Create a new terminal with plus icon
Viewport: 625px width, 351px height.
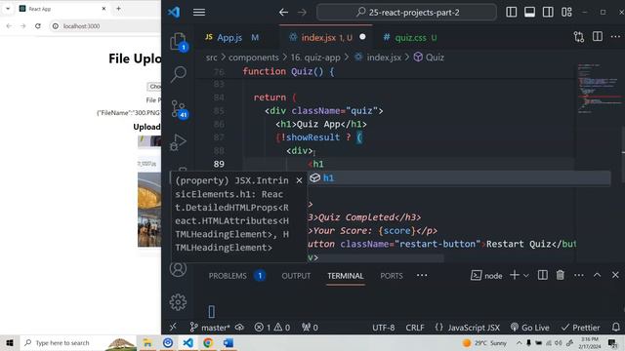tap(515, 275)
